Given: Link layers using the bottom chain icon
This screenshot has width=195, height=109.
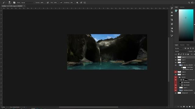Looking at the screenshot, I should 178,107.
